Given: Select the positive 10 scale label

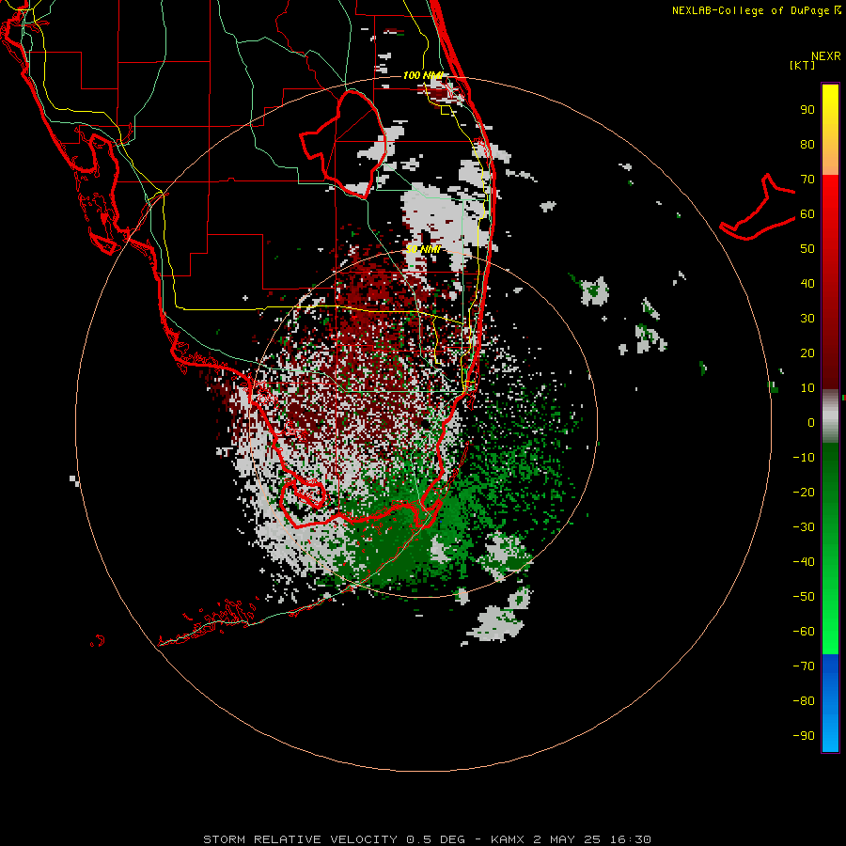Looking at the screenshot, I should click(807, 388).
